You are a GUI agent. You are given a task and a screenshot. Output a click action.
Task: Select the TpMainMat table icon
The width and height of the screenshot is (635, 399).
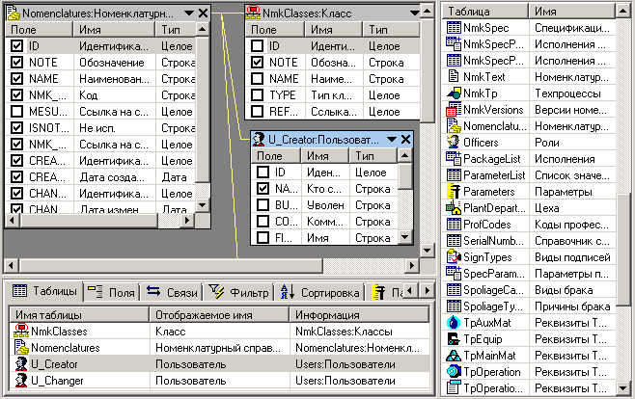455,356
